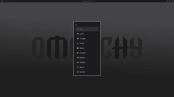Switch to workspace 1 in the top bar
This screenshot has height=97, width=174.
[4, 1]
